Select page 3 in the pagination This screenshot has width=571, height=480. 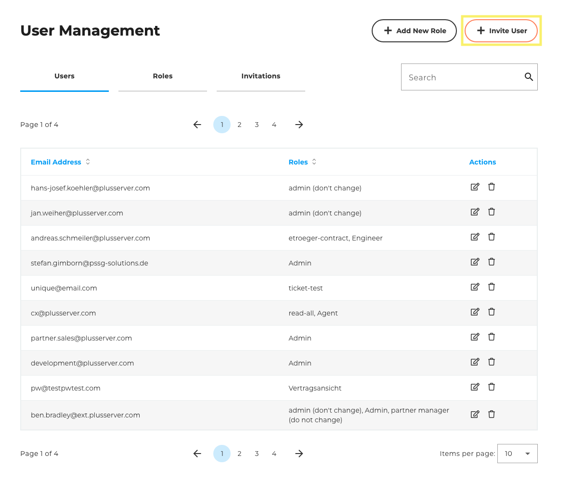257,125
